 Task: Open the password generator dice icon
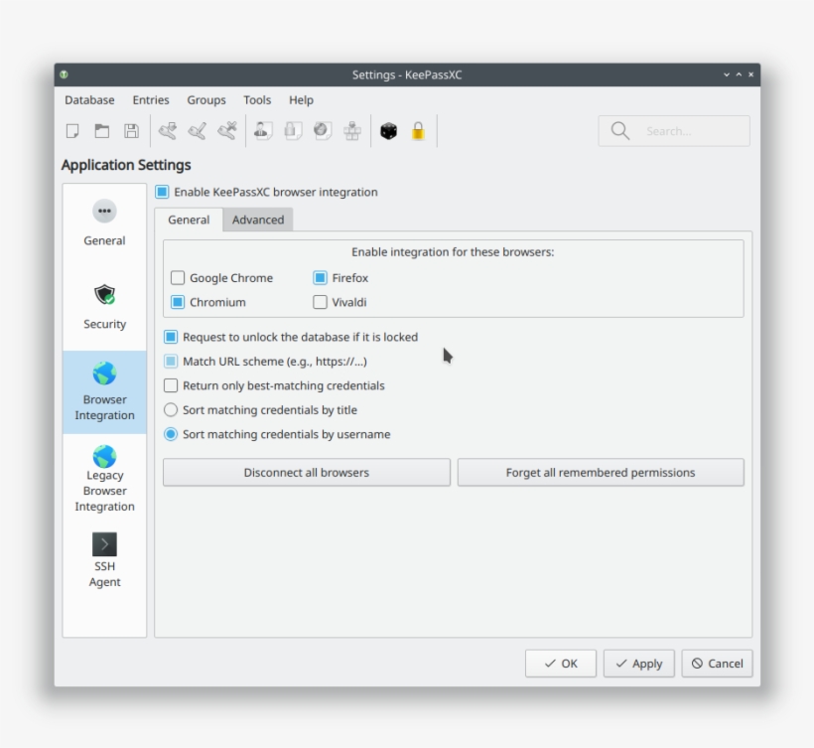pos(388,130)
